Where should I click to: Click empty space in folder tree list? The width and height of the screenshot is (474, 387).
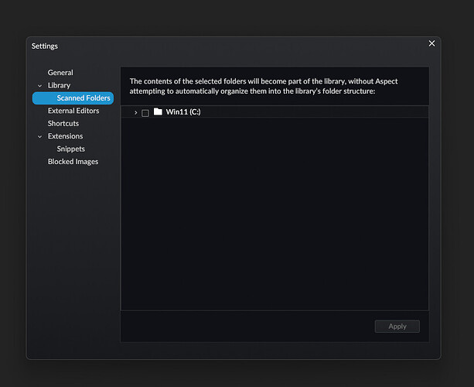[275, 217]
